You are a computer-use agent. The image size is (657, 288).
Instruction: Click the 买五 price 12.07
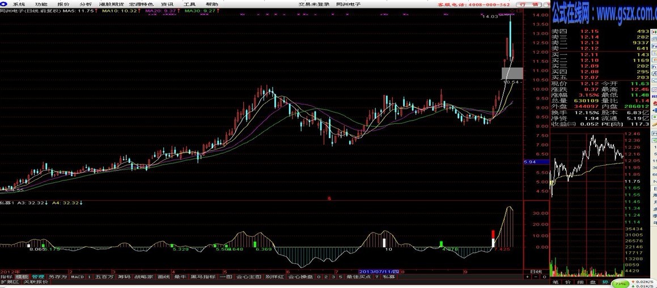click(589, 78)
